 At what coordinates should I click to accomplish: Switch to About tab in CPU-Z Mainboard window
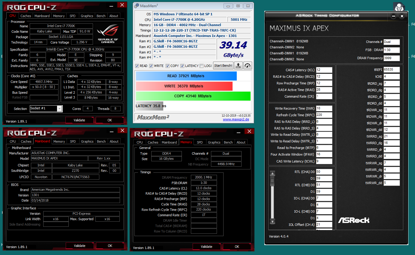click(114, 141)
